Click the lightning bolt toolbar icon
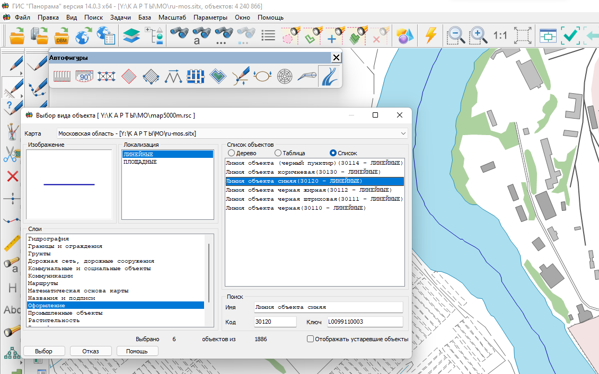Viewport: 599px width, 374px height. tap(431, 36)
